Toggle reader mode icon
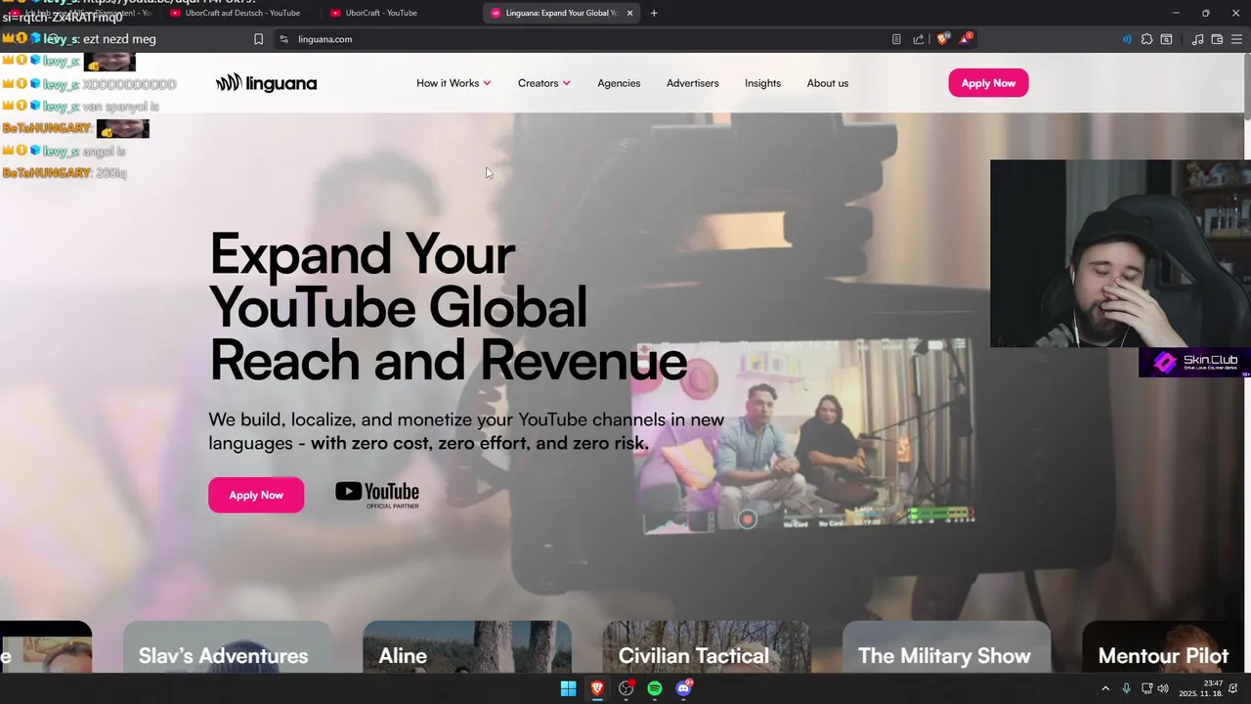The height and width of the screenshot is (704, 1251). click(896, 39)
